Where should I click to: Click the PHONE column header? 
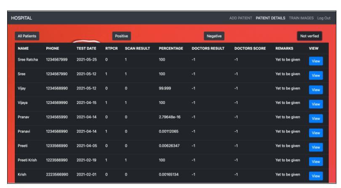tap(52, 48)
